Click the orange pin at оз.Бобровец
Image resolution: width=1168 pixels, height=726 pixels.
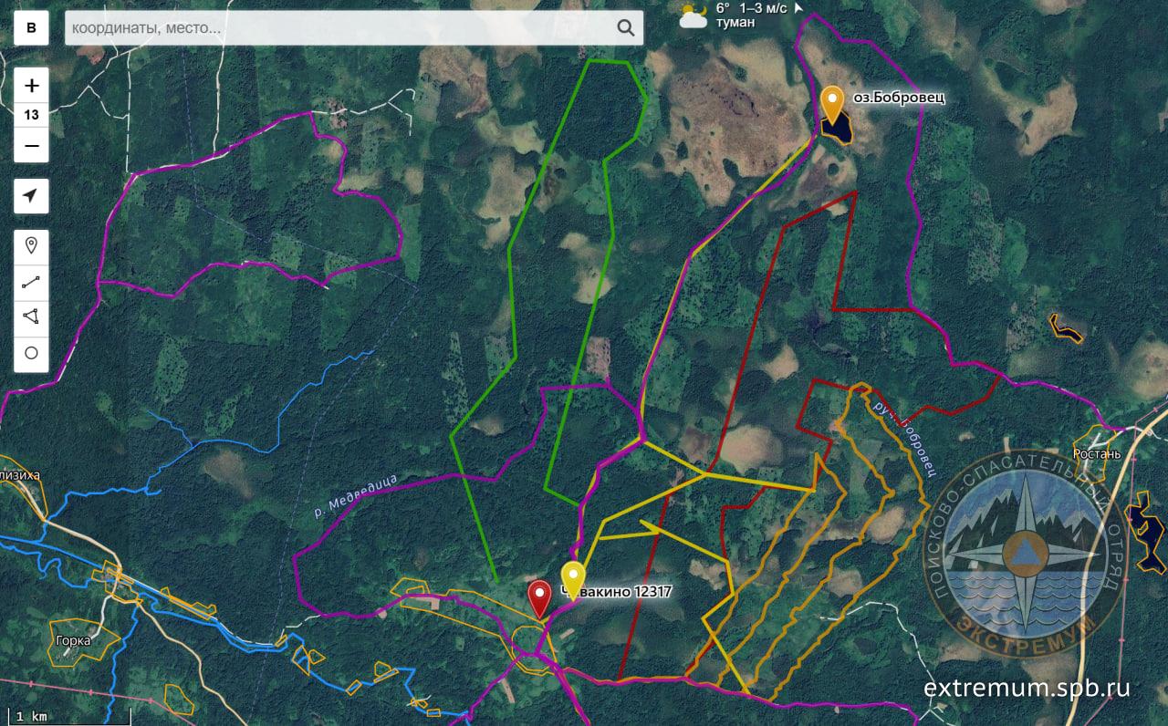point(831,102)
